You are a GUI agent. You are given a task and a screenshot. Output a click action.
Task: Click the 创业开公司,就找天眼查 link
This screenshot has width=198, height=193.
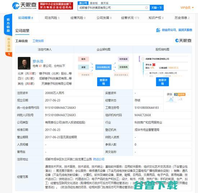(x=177, y=30)
